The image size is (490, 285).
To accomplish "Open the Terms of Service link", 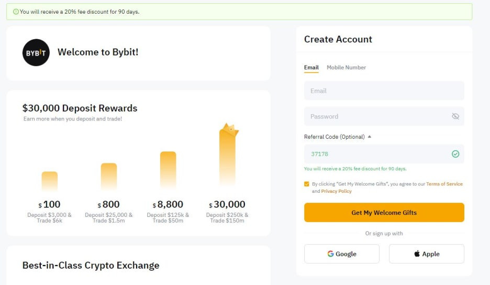I will pyautogui.click(x=444, y=184).
